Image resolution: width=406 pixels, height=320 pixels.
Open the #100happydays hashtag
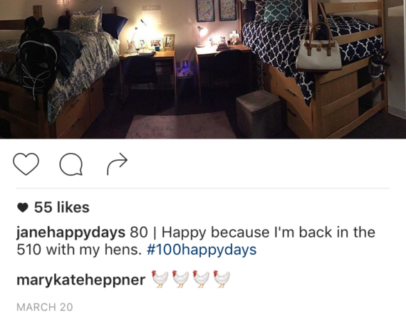click(x=202, y=250)
